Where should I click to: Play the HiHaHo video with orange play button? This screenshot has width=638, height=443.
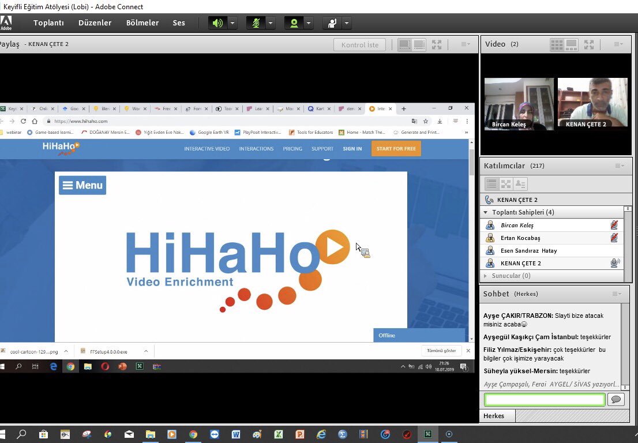333,247
